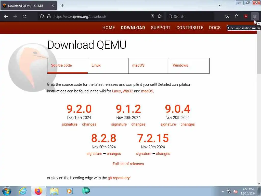Open DOWNLOAD in site navigation
This screenshot has height=196, width=261.
point(133,28)
